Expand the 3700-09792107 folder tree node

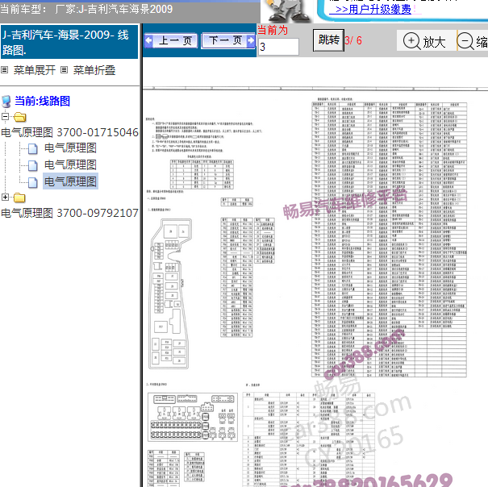pos(5,197)
